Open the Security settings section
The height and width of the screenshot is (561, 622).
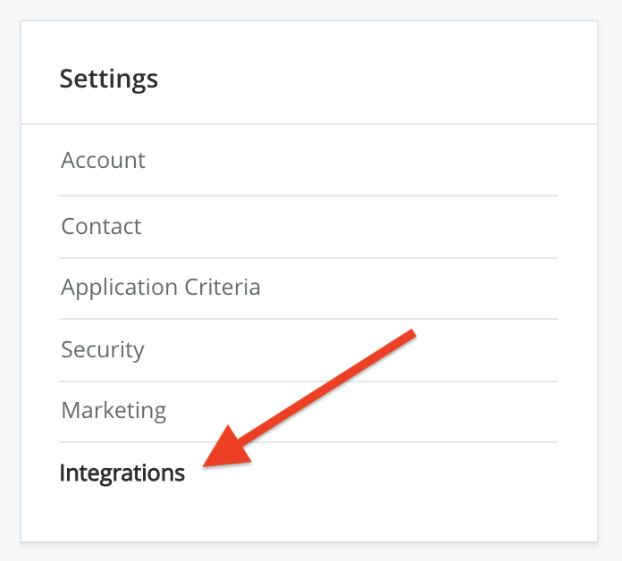click(x=103, y=349)
